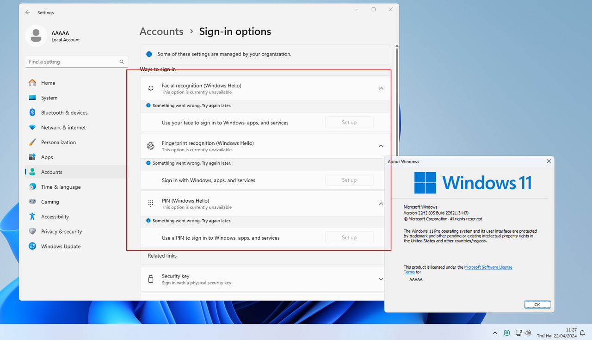Click Set up for PIN
The image size is (592, 340).
point(349,237)
